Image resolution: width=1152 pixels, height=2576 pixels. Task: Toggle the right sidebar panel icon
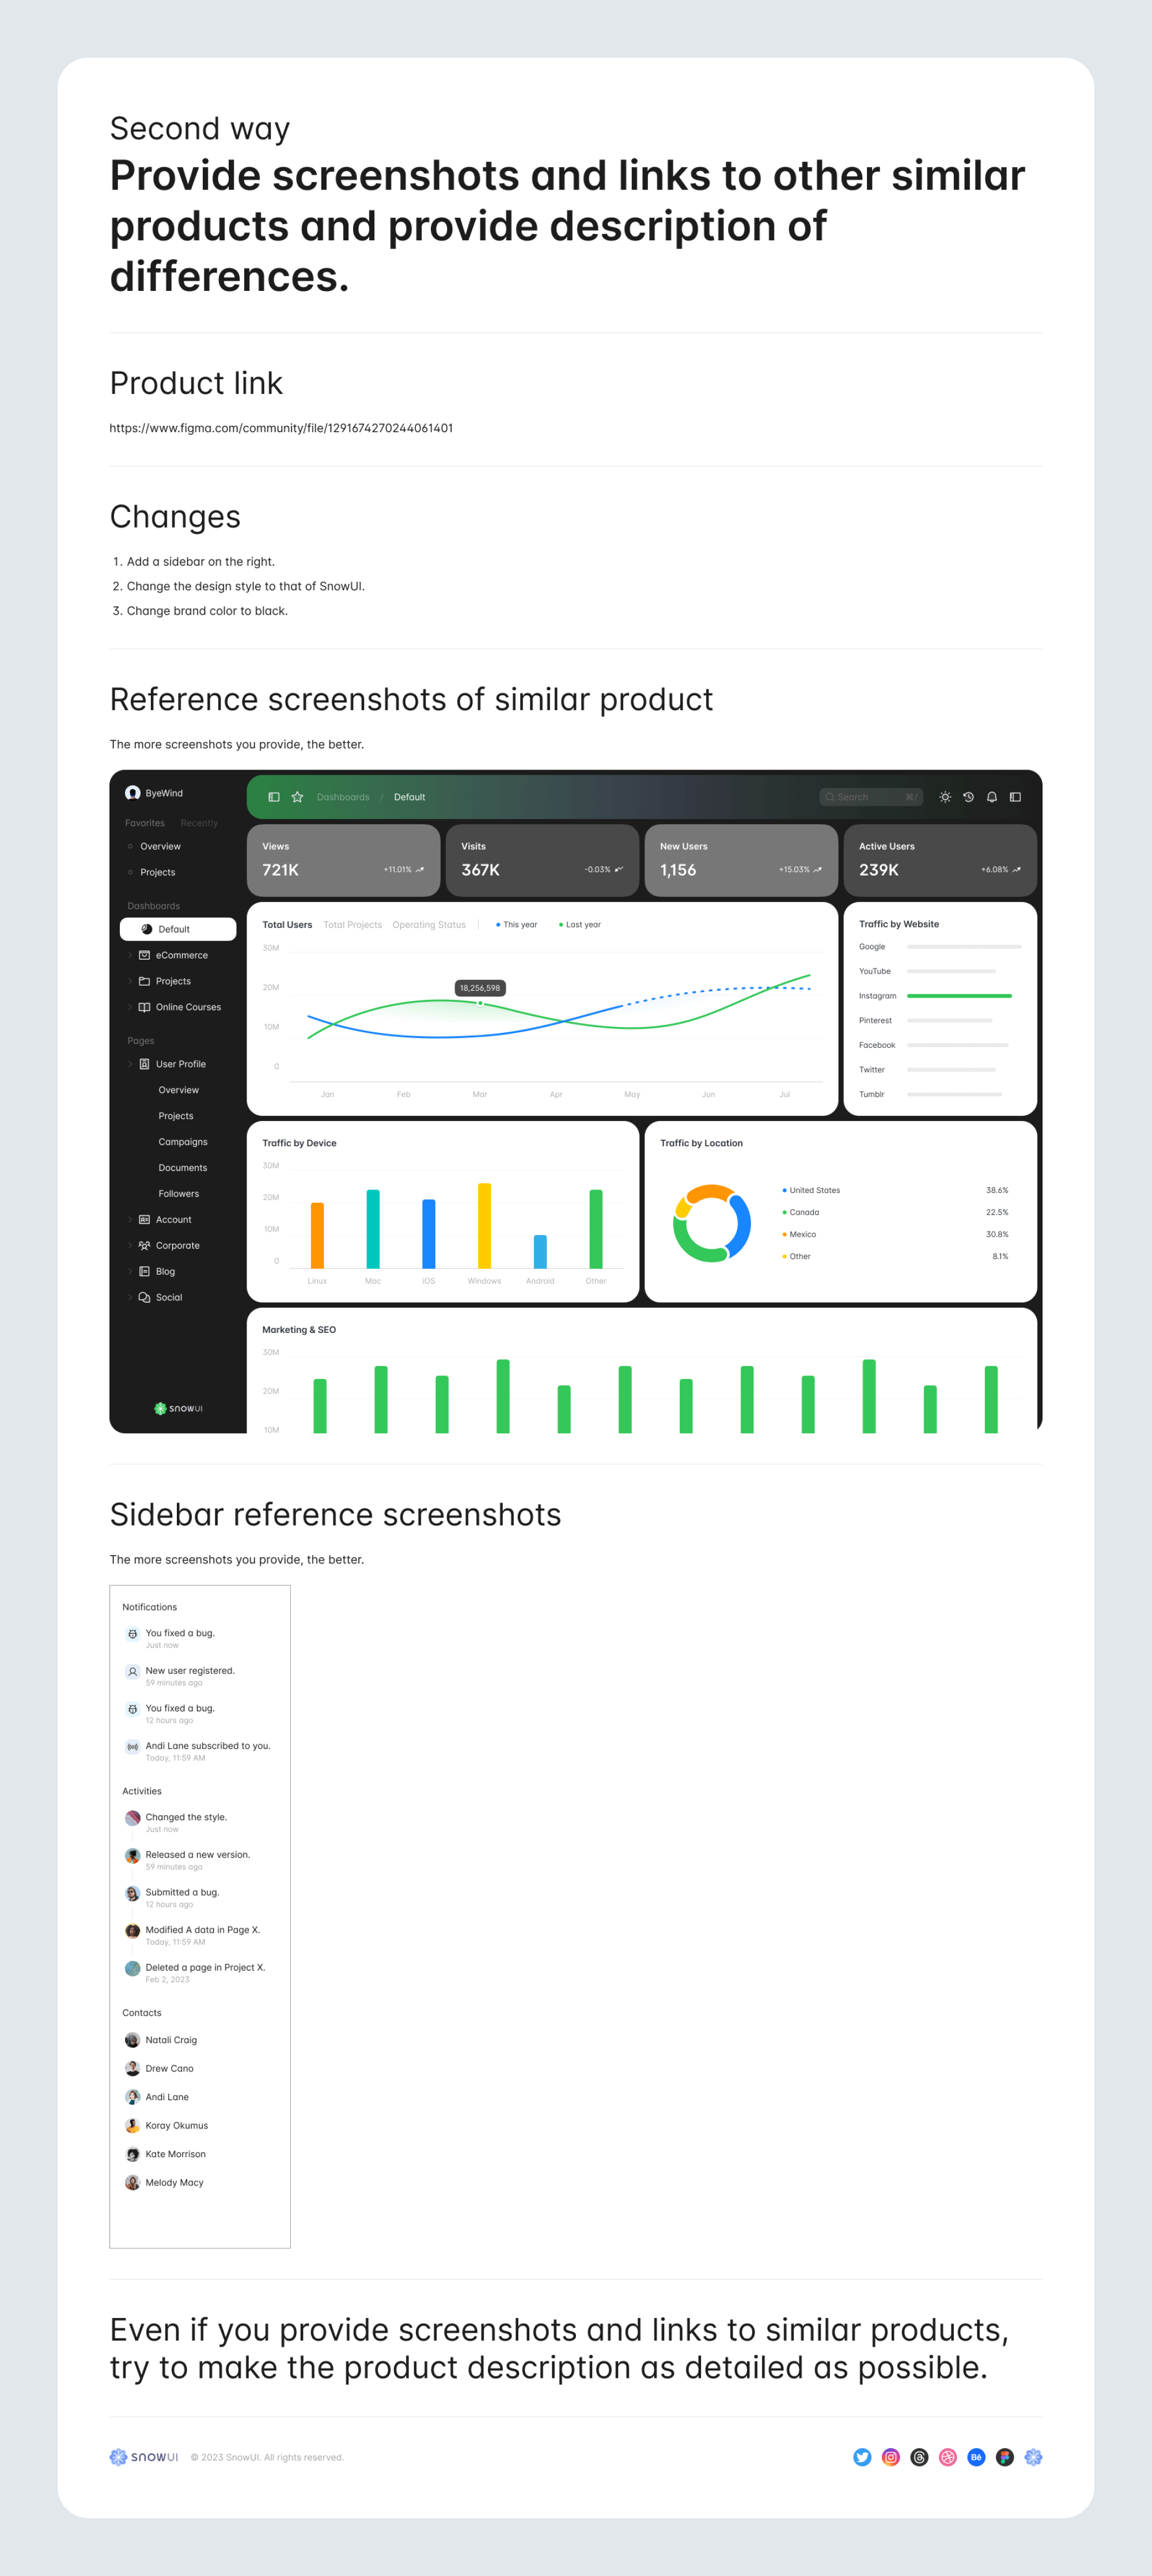1016,797
